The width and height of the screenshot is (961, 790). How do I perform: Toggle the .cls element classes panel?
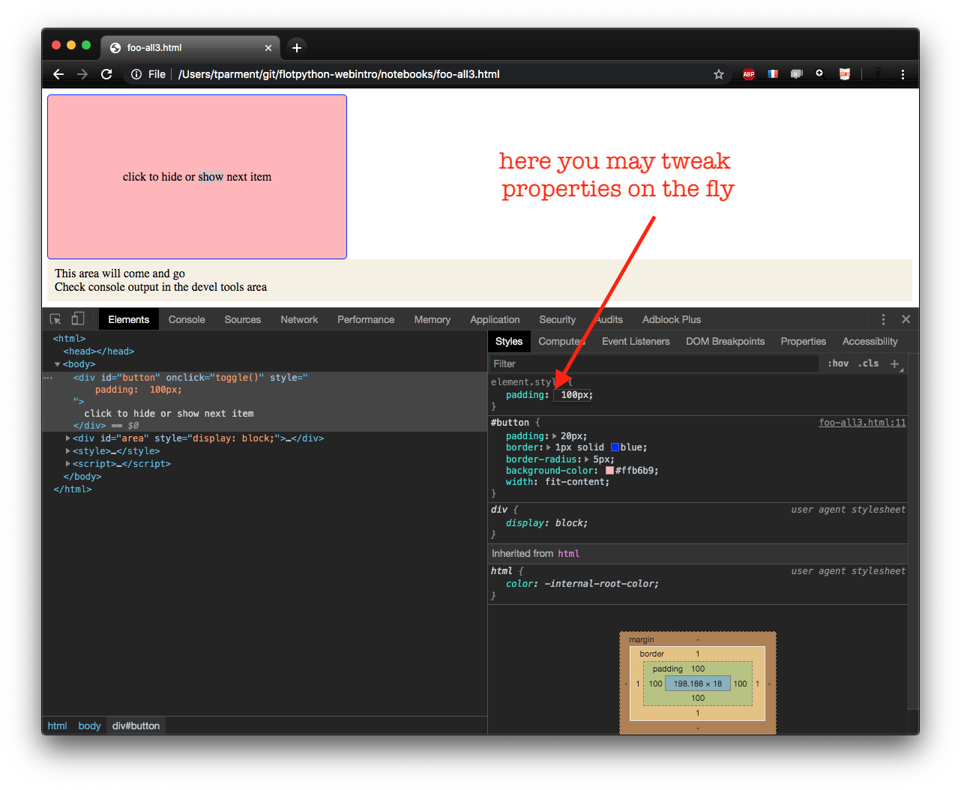pos(869,364)
